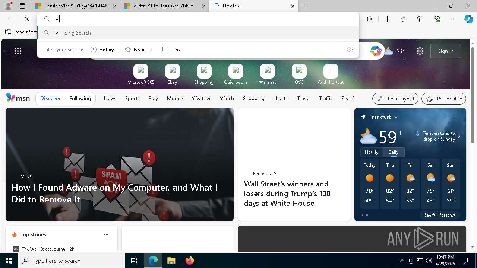
Task: Open the Edge profile icon
Action: tap(8, 6)
